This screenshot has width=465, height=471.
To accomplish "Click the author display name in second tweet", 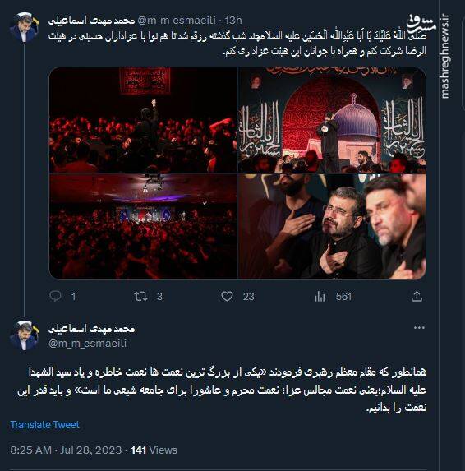I will (91, 329).
